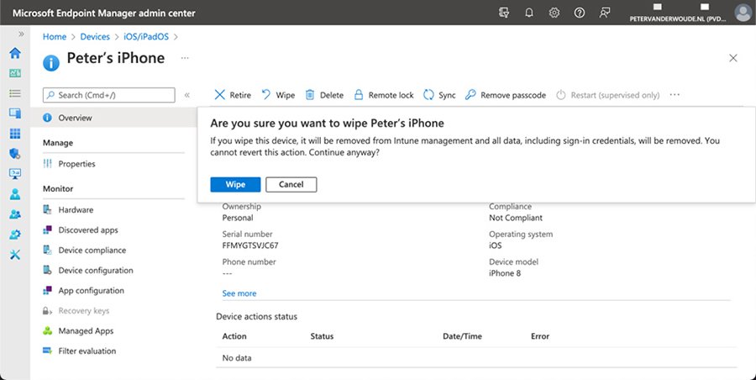Click the Home icon in left rail
This screenshot has height=380, width=756.
pos(14,53)
